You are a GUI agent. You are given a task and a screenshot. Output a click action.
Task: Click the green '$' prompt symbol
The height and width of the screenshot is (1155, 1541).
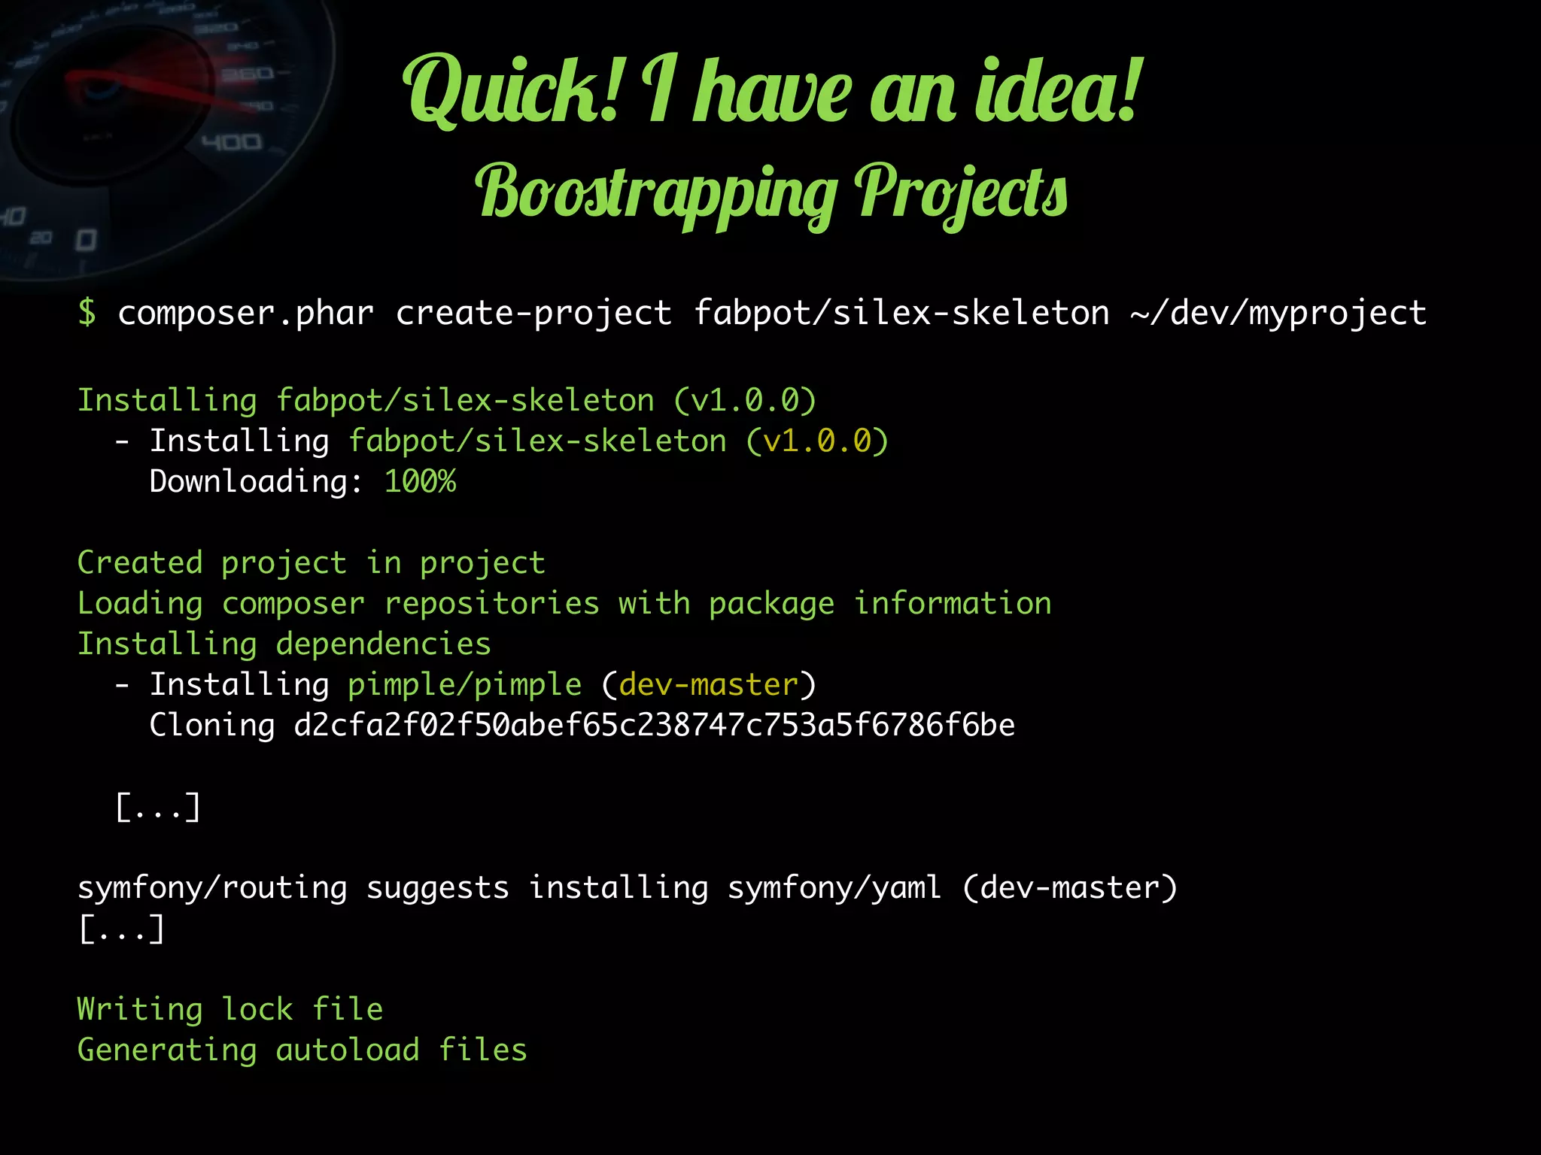click(x=87, y=313)
